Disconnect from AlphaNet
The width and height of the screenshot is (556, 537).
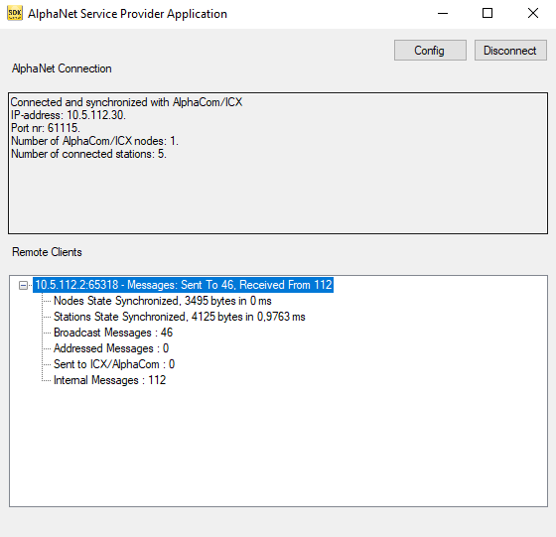[x=510, y=50]
